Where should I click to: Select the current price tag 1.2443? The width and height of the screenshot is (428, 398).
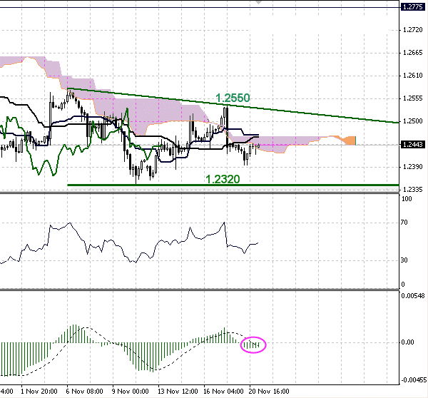(413, 144)
